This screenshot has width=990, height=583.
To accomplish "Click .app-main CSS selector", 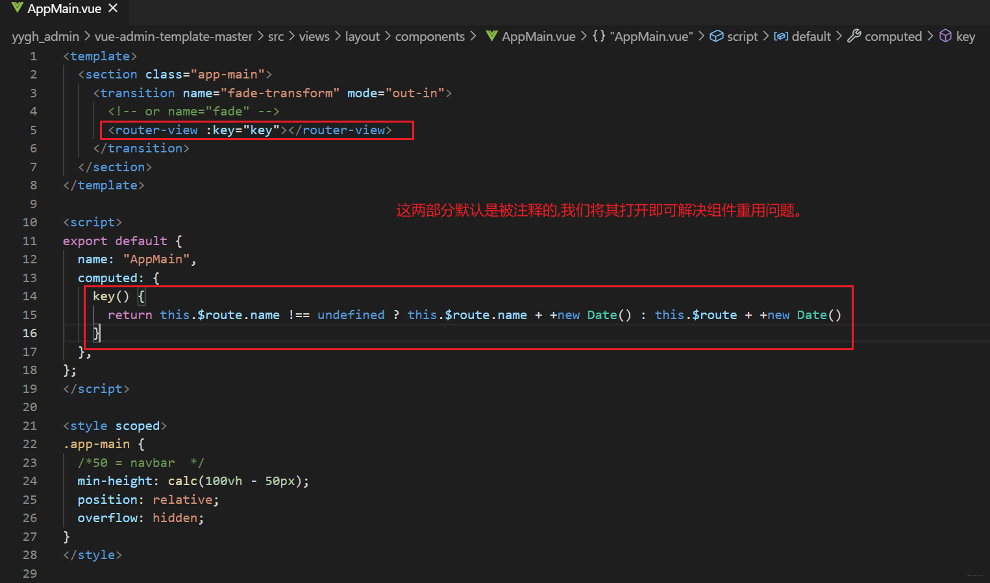I will pos(96,444).
